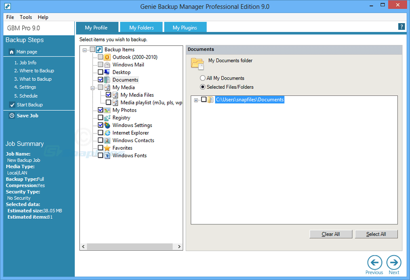The image size is (410, 280).
Task: Click the Windows Fonts icon
Action: pyautogui.click(x=106, y=155)
